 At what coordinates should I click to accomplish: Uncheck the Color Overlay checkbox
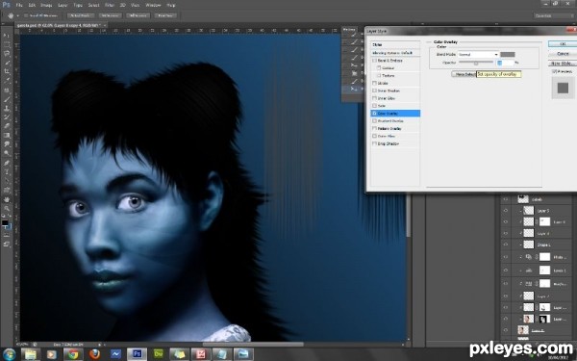[375, 114]
